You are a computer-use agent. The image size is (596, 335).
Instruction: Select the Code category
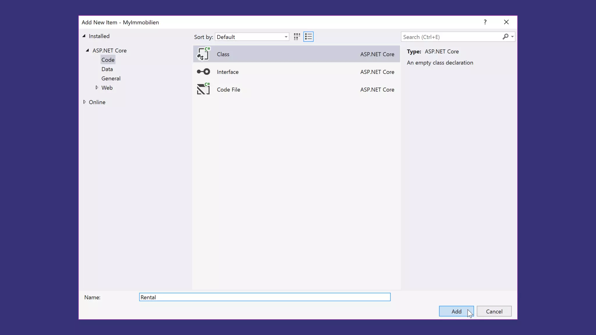click(108, 60)
